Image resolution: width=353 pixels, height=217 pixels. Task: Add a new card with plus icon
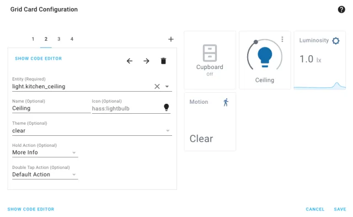tap(171, 39)
